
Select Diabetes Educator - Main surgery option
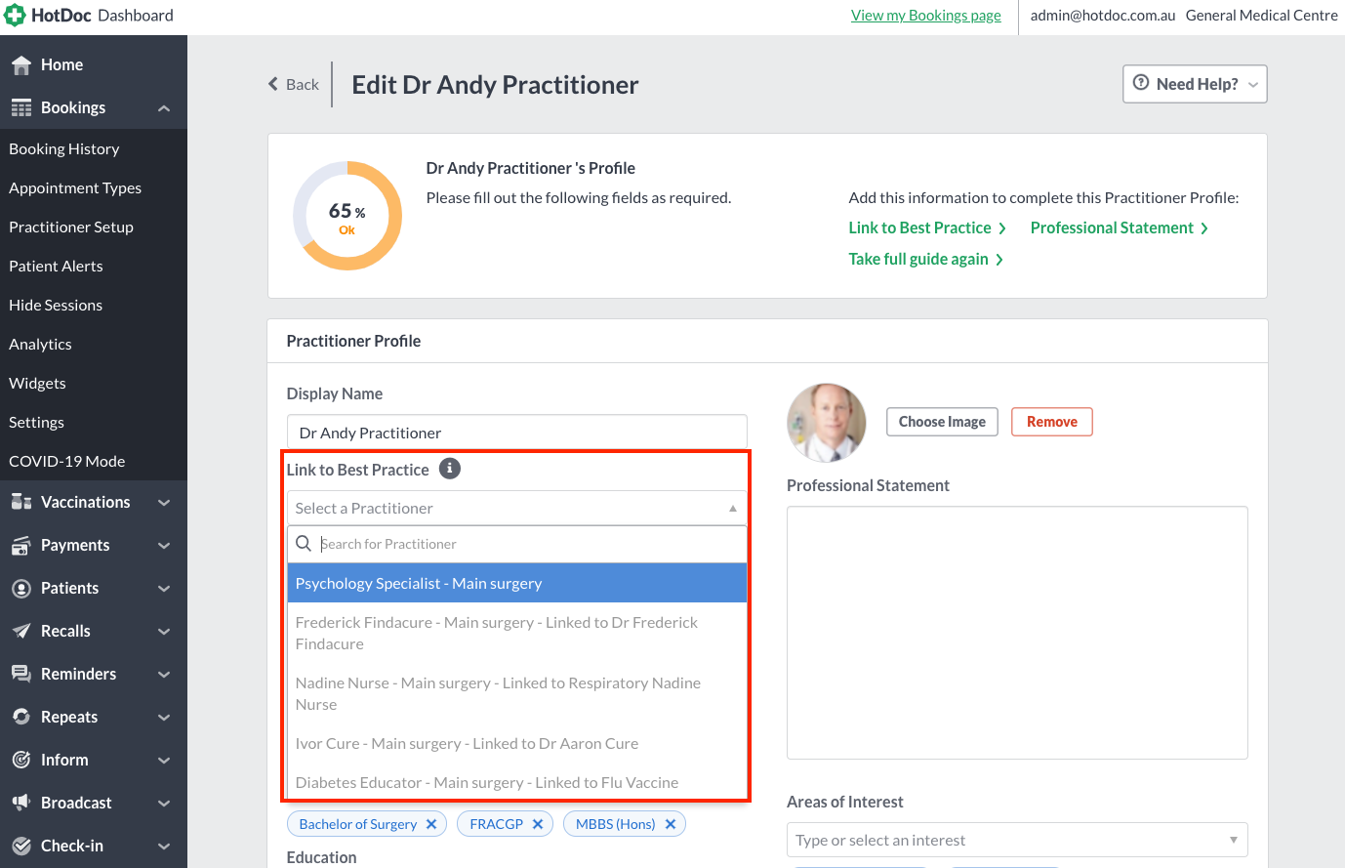tap(517, 782)
